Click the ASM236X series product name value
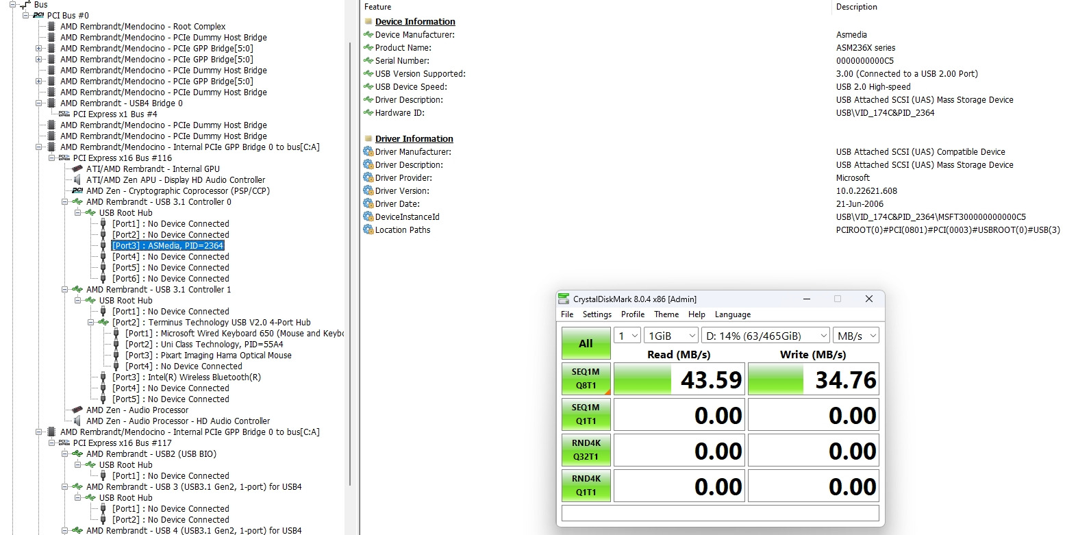The width and height of the screenshot is (1065, 535). point(865,48)
